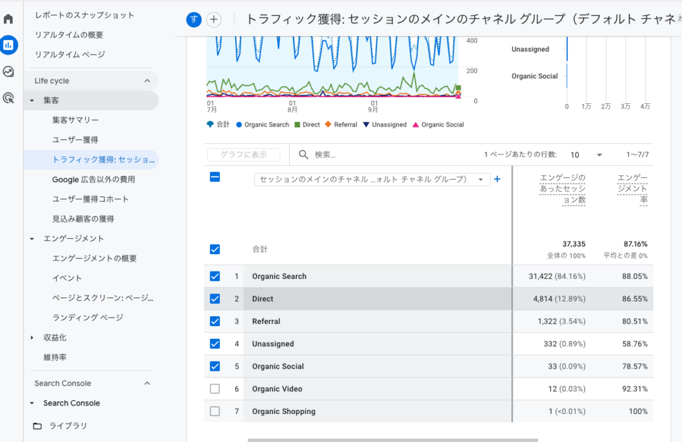Open the Home icon in left rail

(x=9, y=19)
